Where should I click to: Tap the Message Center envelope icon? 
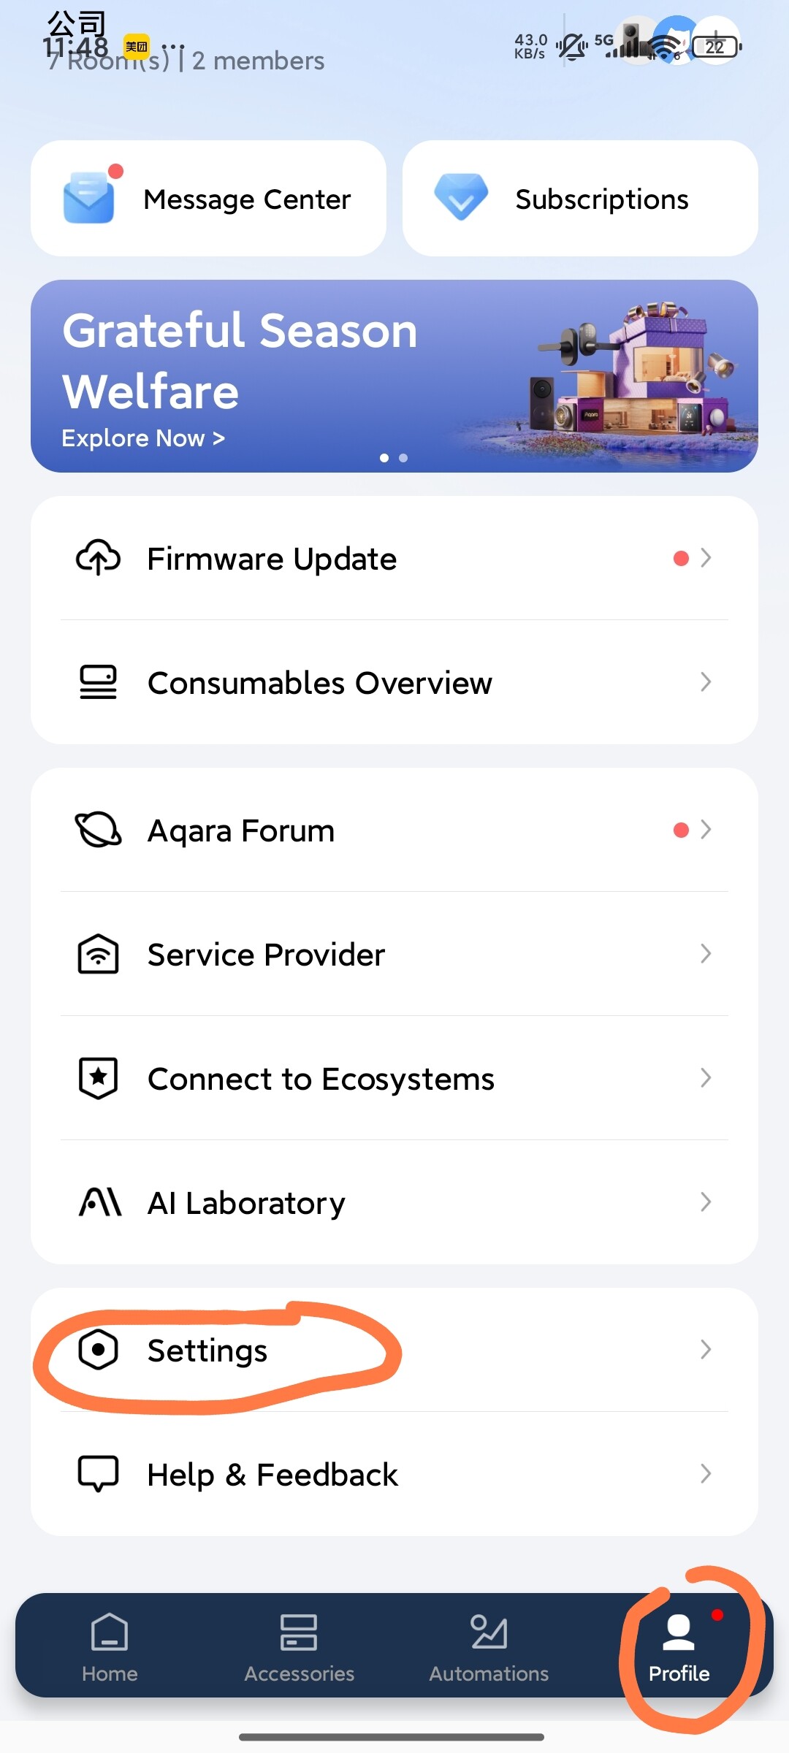pyautogui.click(x=89, y=198)
